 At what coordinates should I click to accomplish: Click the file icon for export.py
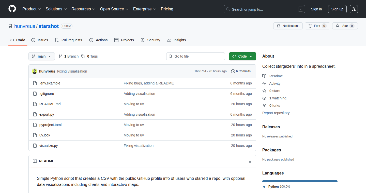tap(35, 114)
